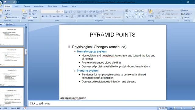Reset the slide layout
Screen dimensions: 195x110
[33, 14]
